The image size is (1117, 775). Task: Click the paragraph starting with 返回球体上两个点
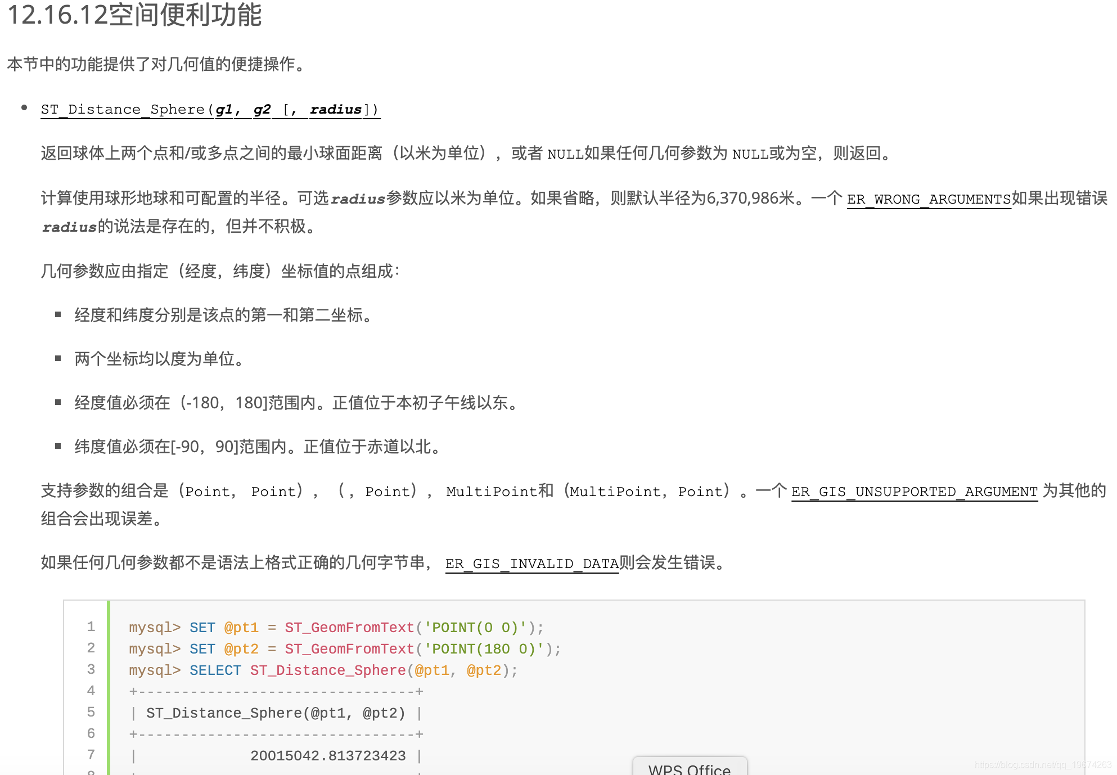pyautogui.click(x=468, y=153)
